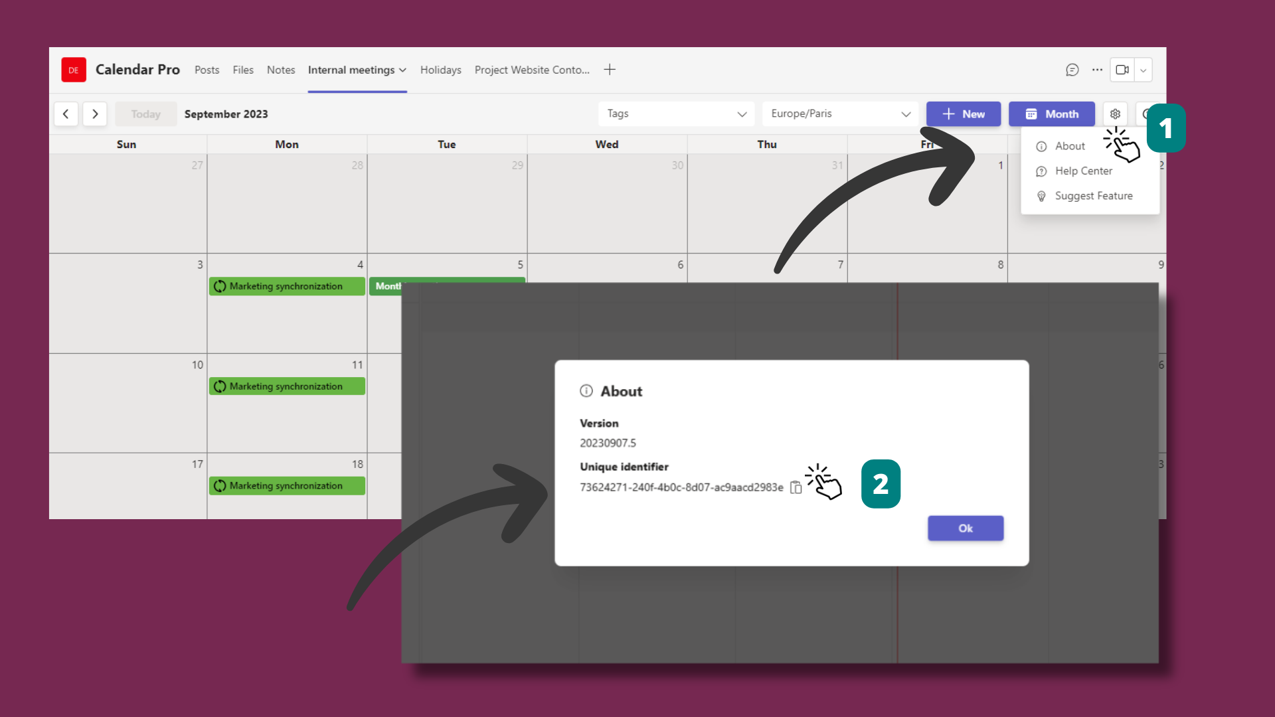Click the About dialog title

pyautogui.click(x=622, y=392)
